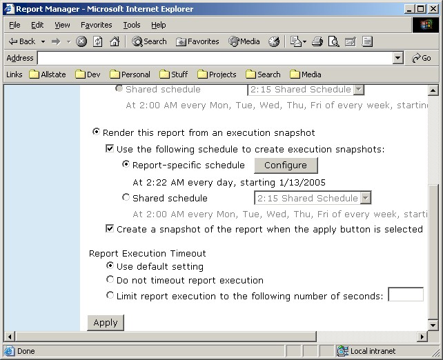The height and width of the screenshot is (360, 443).
Task: Click the Apply button
Action: (x=106, y=323)
